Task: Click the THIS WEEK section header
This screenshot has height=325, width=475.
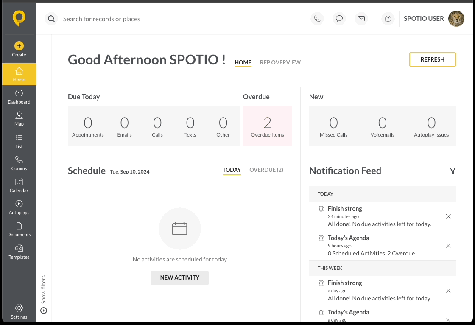Action: [x=382, y=268]
